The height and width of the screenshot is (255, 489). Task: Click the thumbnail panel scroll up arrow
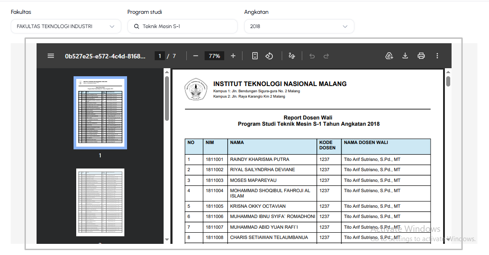tap(167, 72)
